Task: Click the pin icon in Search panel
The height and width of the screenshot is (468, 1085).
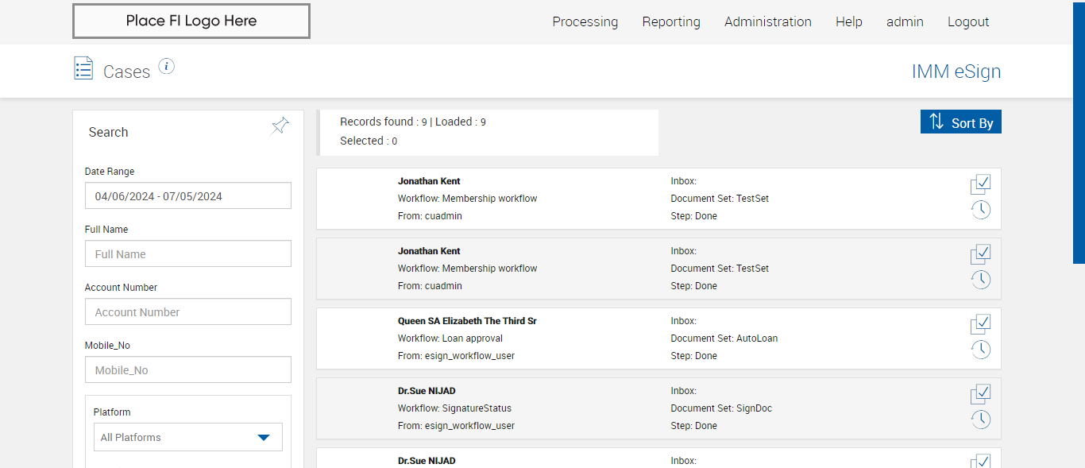Action: (280, 126)
